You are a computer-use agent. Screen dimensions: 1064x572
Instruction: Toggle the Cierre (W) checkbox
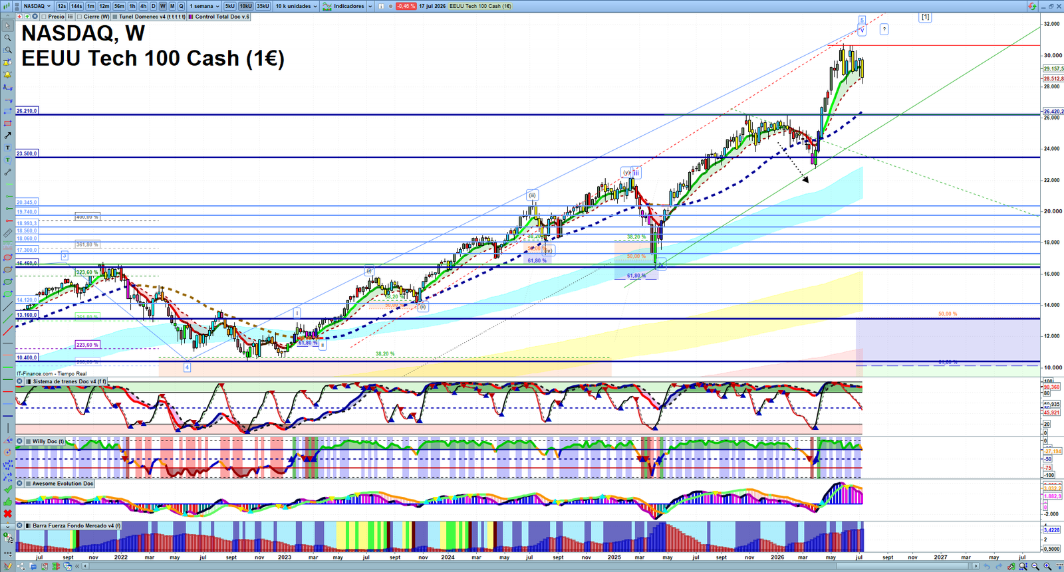(79, 17)
